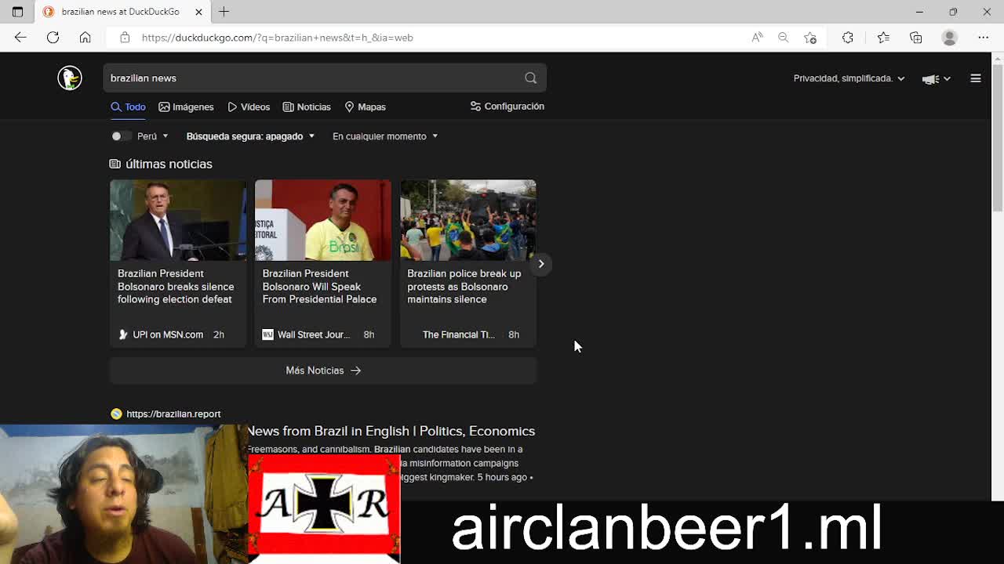Go back with browser back arrow
The height and width of the screenshot is (564, 1004).
(x=20, y=37)
